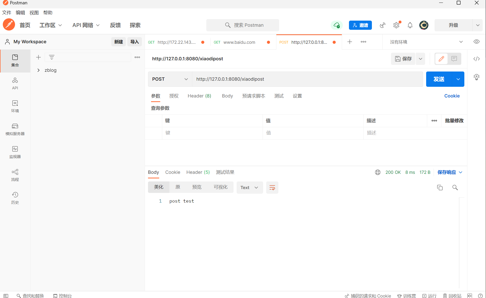The width and height of the screenshot is (486, 298).
Task: Copy response body with copy icon
Action: 440,188
